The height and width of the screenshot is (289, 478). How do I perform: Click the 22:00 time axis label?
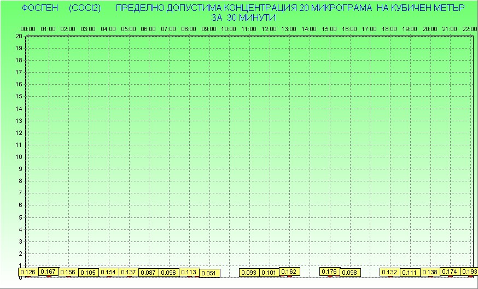(469, 29)
